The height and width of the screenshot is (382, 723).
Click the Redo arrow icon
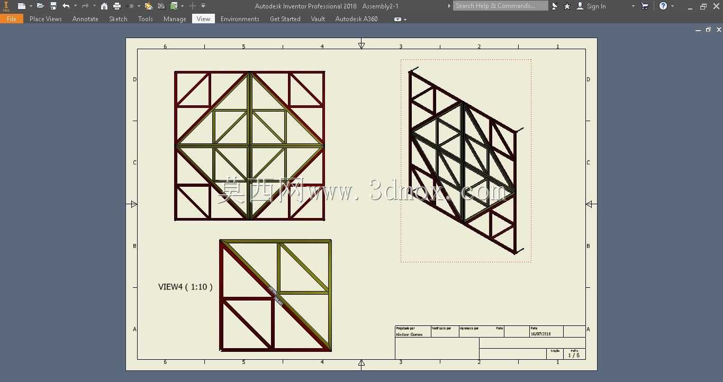[x=85, y=6]
